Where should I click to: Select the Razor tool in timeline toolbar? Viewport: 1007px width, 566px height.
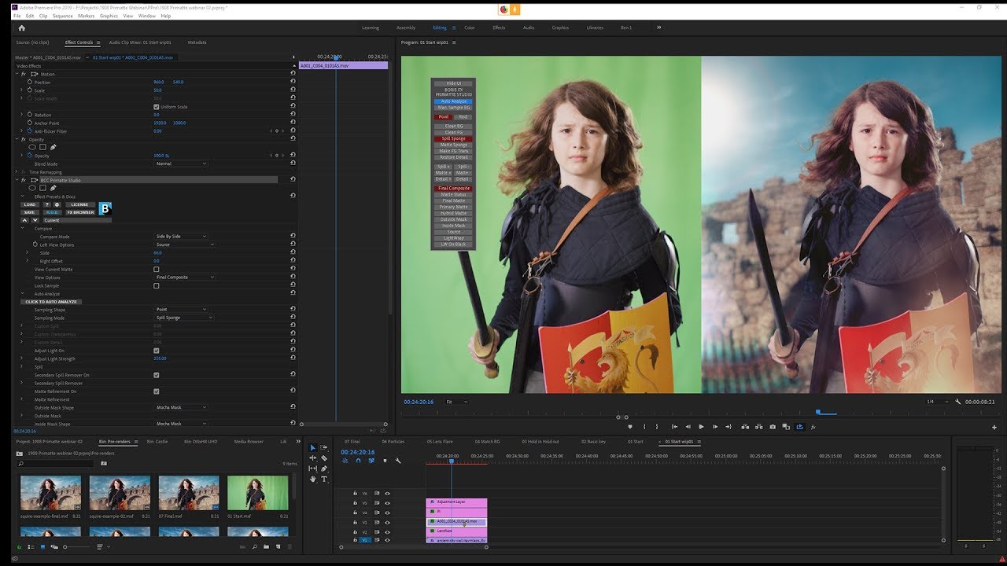323,458
